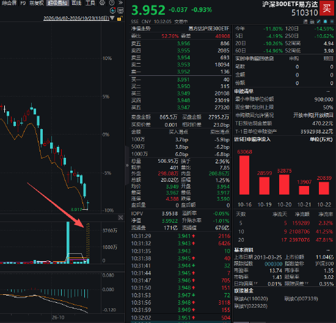Open the 工具 tools menu
This screenshot has height=323, width=336.
(90, 3)
